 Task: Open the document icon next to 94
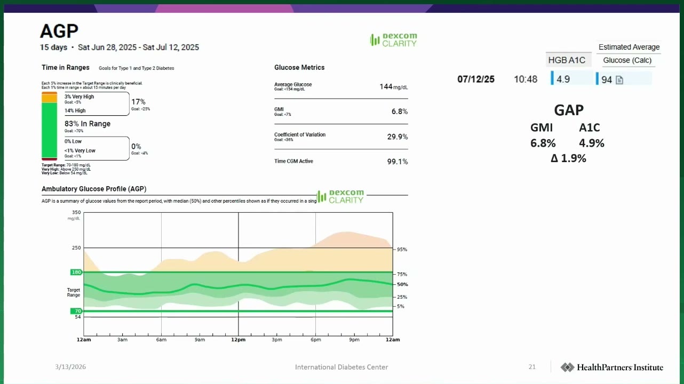pos(619,80)
